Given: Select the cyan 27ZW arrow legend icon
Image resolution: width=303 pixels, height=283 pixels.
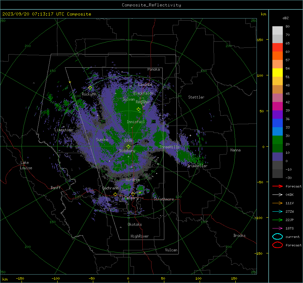Looking at the screenshot, I should point(277,211).
